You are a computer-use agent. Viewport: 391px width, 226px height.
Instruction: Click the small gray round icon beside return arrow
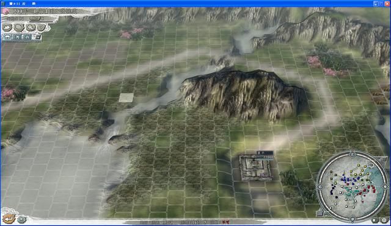click(x=22, y=219)
